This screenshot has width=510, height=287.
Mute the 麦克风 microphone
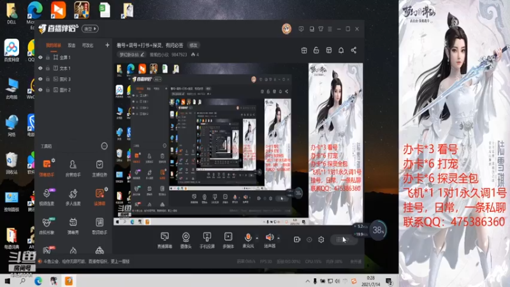pyautogui.click(x=248, y=240)
